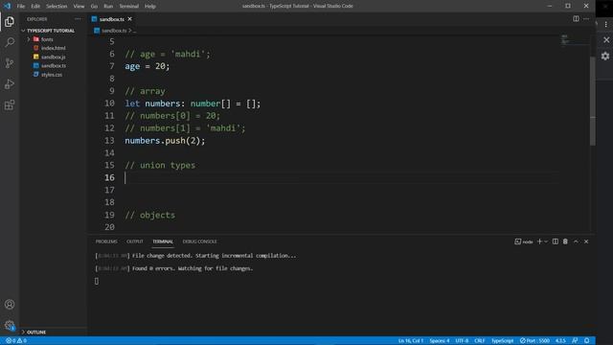613x345 pixels.
Task: Split the editor to the right
Action: point(576,19)
